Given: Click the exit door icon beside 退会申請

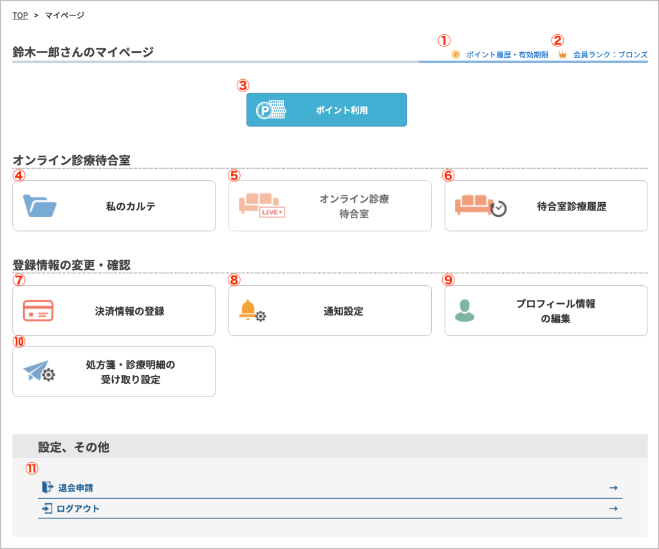Looking at the screenshot, I should [x=47, y=487].
